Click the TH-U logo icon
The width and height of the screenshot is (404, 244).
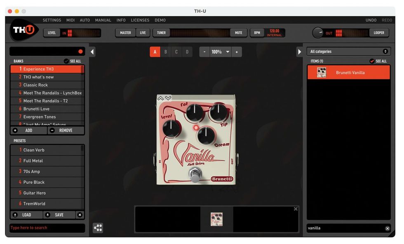pyautogui.click(x=24, y=30)
